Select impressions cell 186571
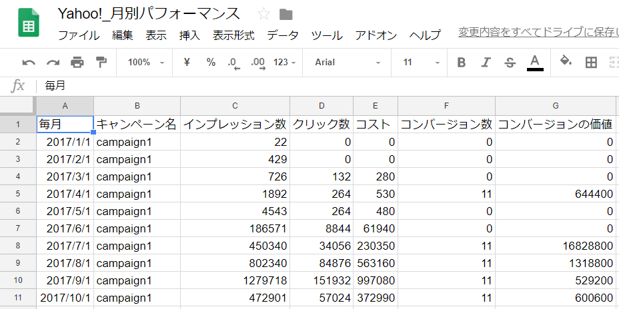The width and height of the screenshot is (619, 309). pyautogui.click(x=235, y=228)
